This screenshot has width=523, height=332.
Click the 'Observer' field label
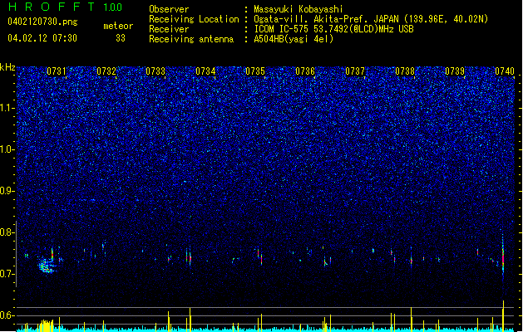tap(169, 9)
